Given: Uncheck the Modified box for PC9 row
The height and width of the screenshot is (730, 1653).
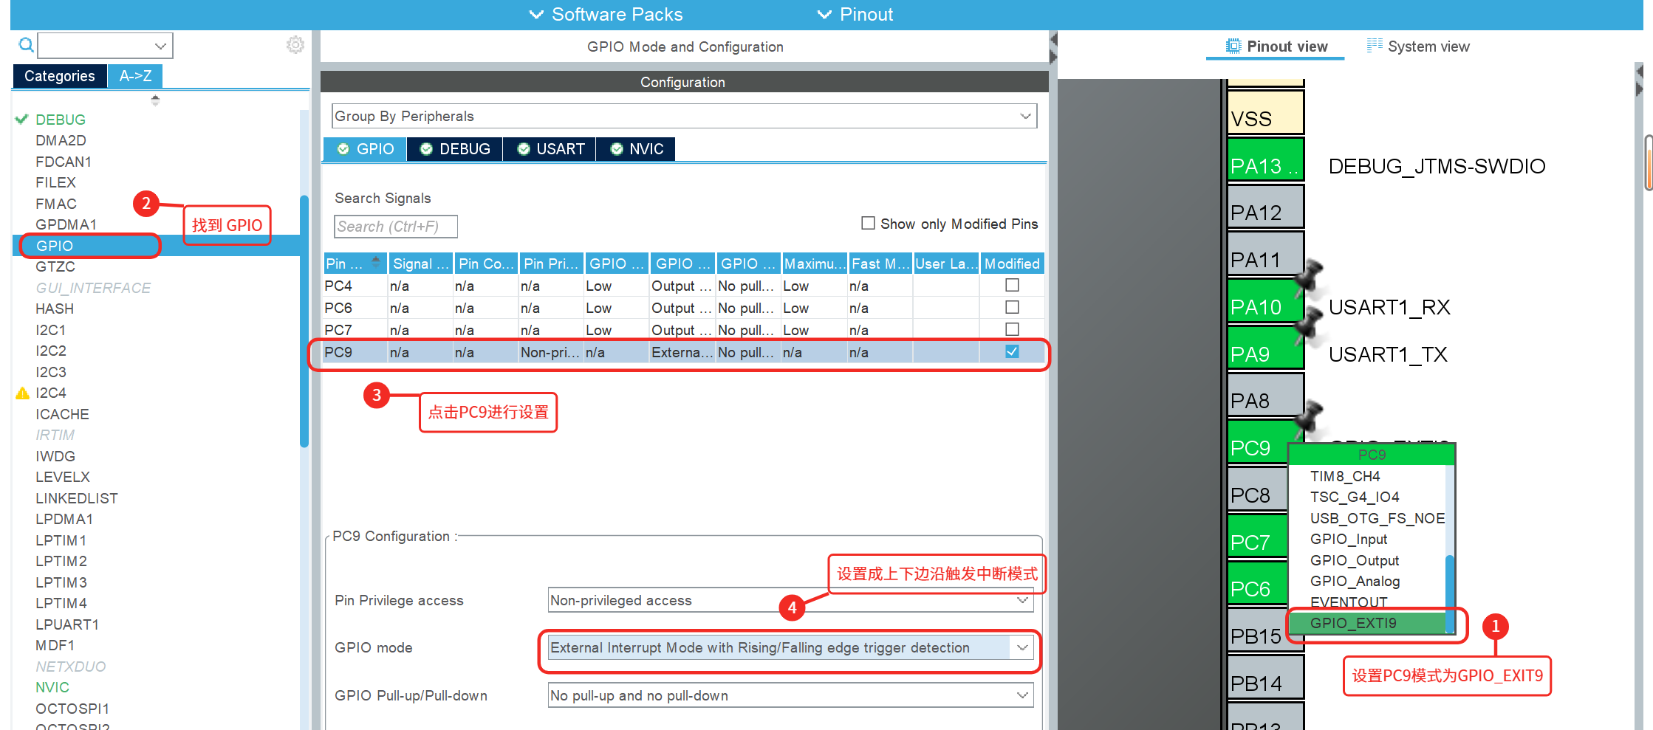Looking at the screenshot, I should pos(1012,351).
